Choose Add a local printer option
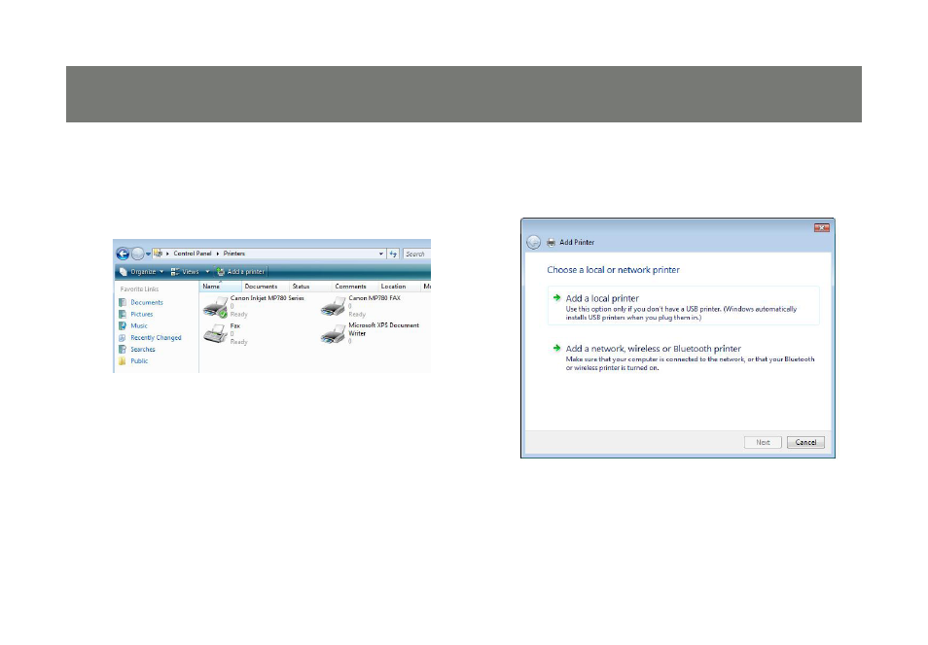 tap(684, 306)
